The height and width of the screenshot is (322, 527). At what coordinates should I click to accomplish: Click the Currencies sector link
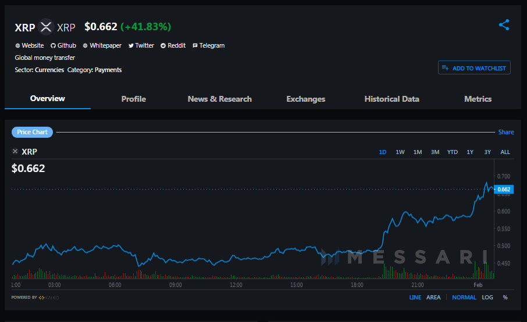(49, 70)
